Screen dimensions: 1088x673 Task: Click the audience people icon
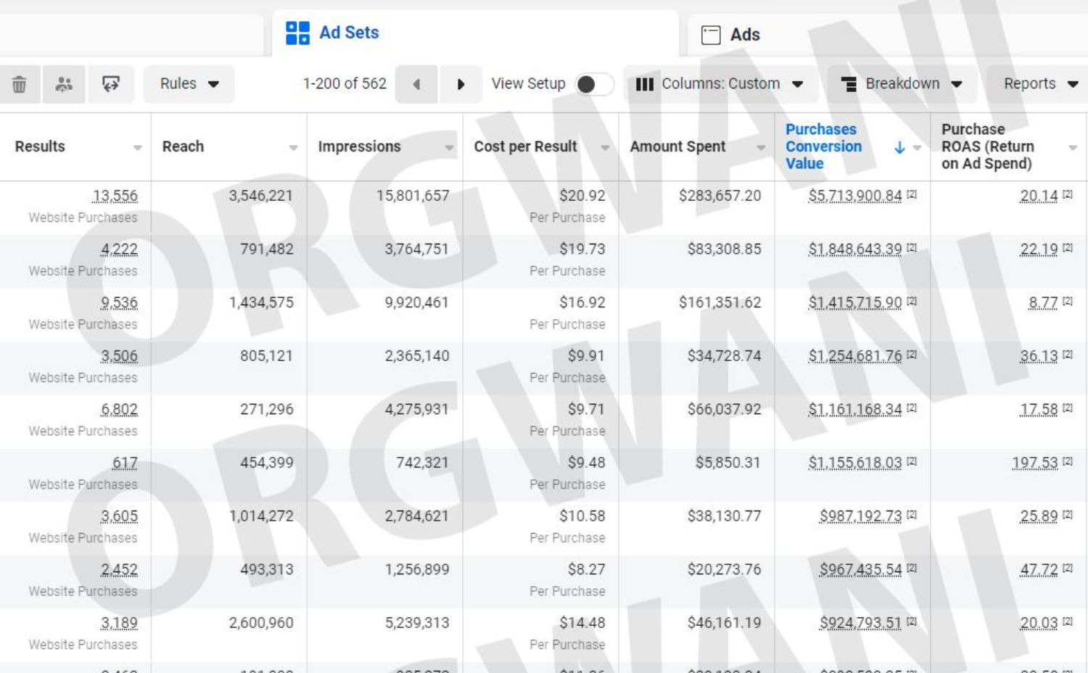(64, 84)
